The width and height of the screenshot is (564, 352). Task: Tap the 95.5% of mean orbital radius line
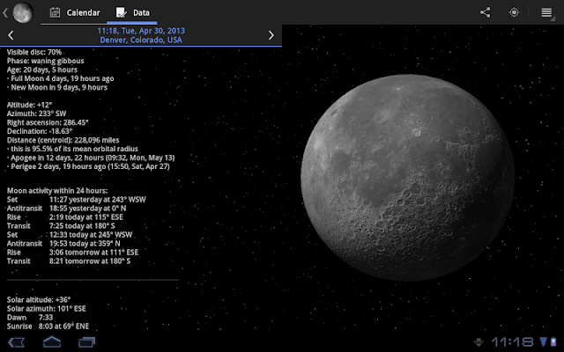[72, 149]
